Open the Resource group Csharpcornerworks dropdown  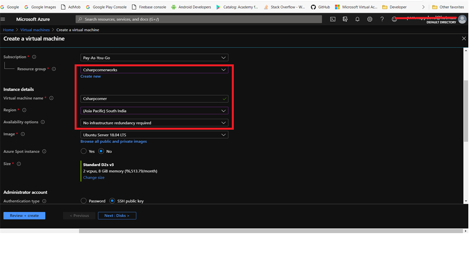tap(154, 70)
